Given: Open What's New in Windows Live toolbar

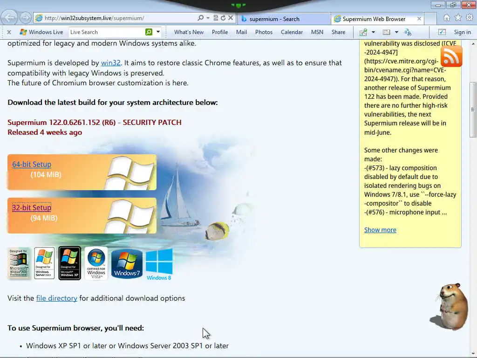Looking at the screenshot, I should tap(189, 32).
